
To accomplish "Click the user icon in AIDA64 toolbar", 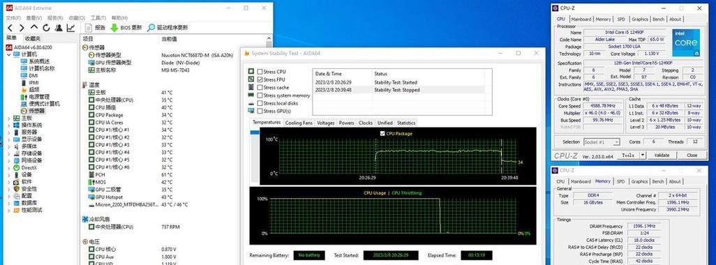I will tap(59, 28).
